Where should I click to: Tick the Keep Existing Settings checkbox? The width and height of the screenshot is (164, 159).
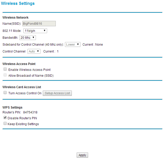[x=5, y=123]
